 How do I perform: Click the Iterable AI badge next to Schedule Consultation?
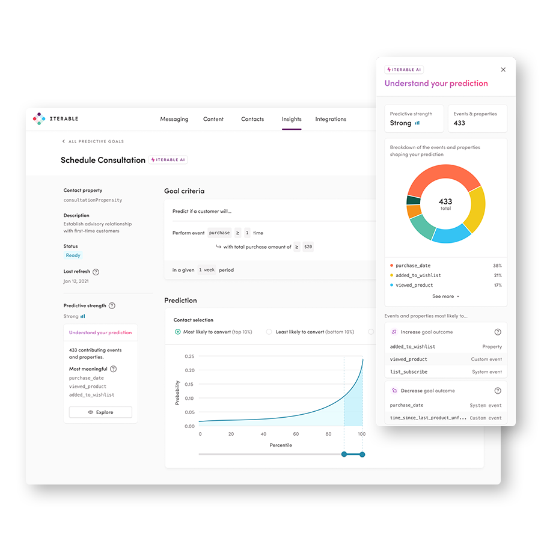168,160
